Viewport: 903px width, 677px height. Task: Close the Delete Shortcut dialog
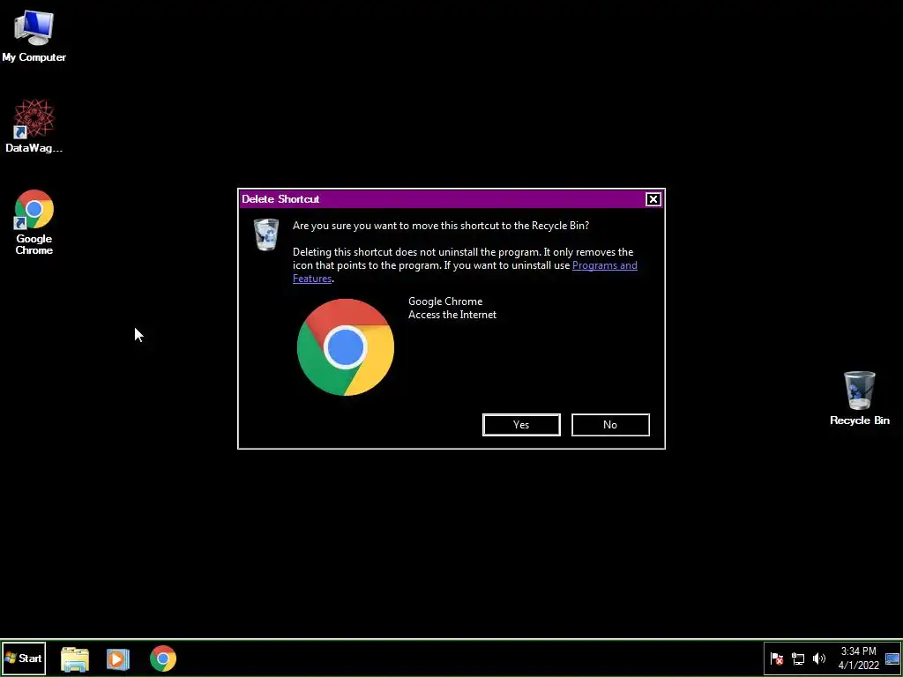(x=653, y=199)
